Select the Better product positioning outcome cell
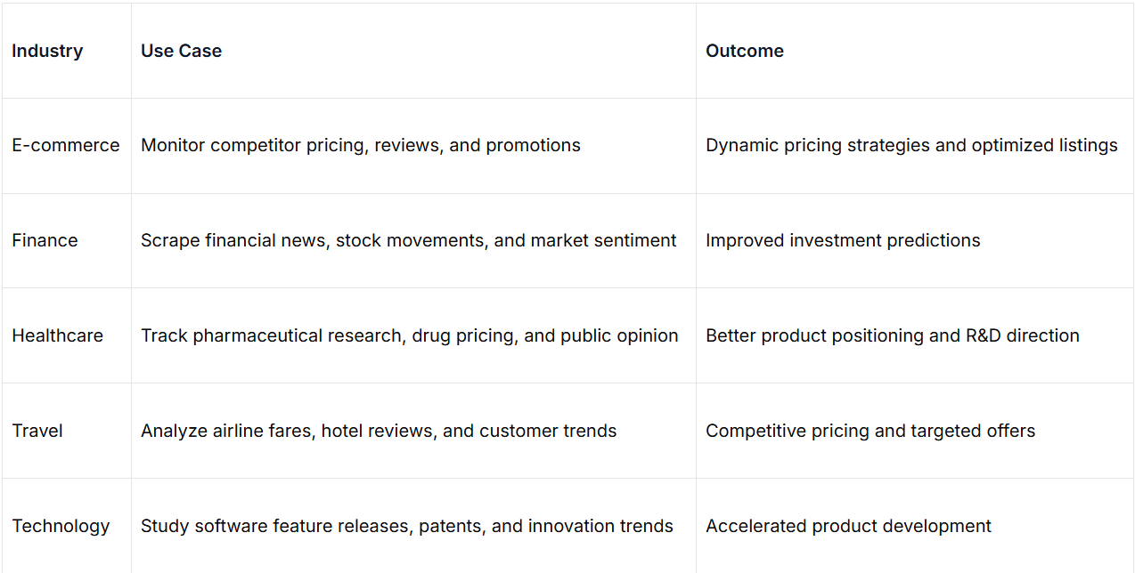This screenshot has height=573, width=1135. click(892, 335)
